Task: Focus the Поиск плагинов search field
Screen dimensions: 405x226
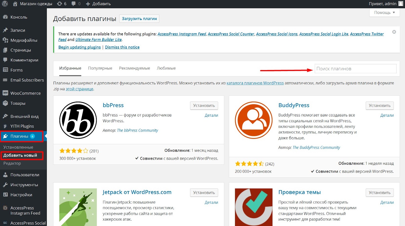Action: [x=355, y=69]
